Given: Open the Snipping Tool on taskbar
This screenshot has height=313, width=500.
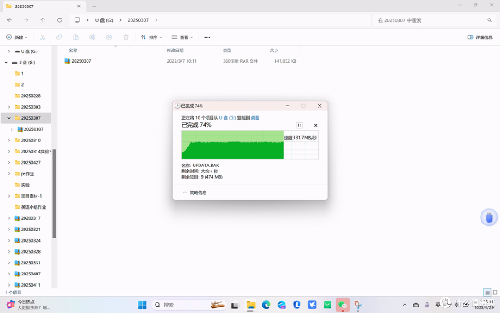Looking at the screenshot, I should tap(358, 305).
